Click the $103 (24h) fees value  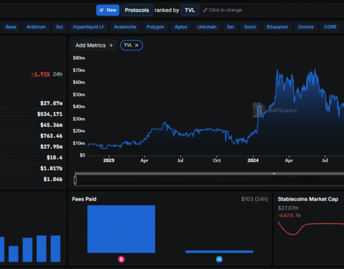pos(255,199)
